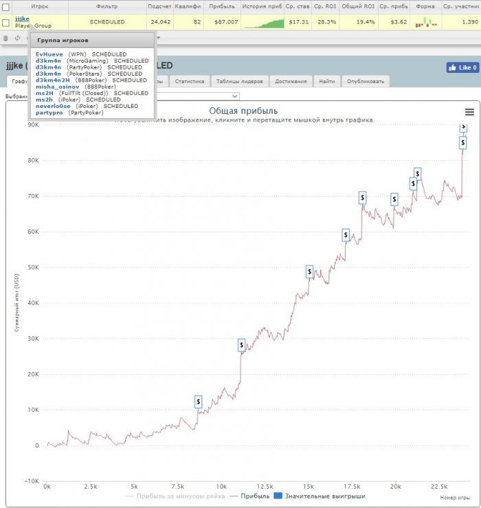Switch to the 'Статистика' tab
Screen dimensions: 481x508
pos(190,81)
